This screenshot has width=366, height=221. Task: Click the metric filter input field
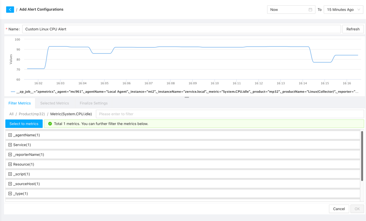pyautogui.click(x=230, y=114)
